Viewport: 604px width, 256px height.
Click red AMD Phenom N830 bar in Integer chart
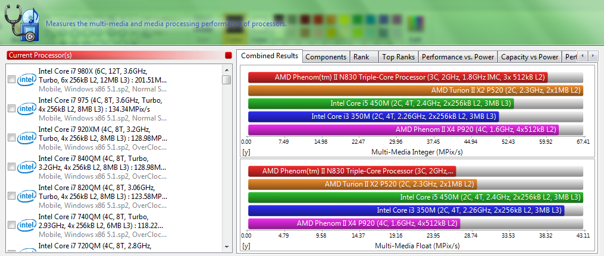point(398,77)
